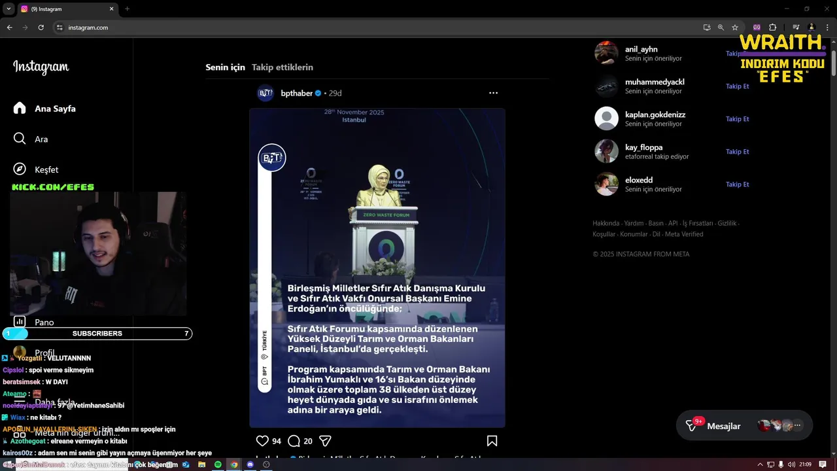Click the install app icon in address bar
Image resolution: width=837 pixels, height=471 pixels.
click(707, 27)
